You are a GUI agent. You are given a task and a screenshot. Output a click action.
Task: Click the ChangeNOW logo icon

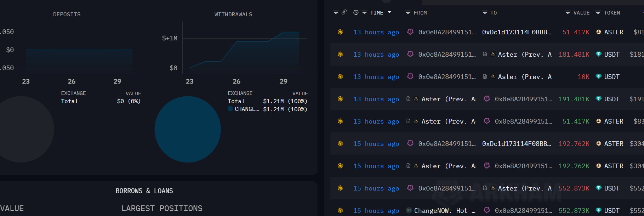pos(409,210)
